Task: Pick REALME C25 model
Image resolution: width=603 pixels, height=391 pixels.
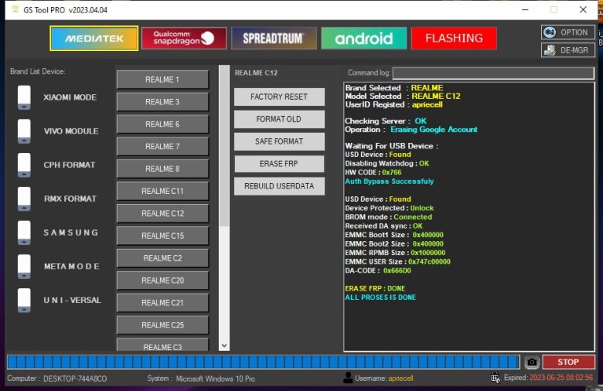Action: tap(163, 325)
